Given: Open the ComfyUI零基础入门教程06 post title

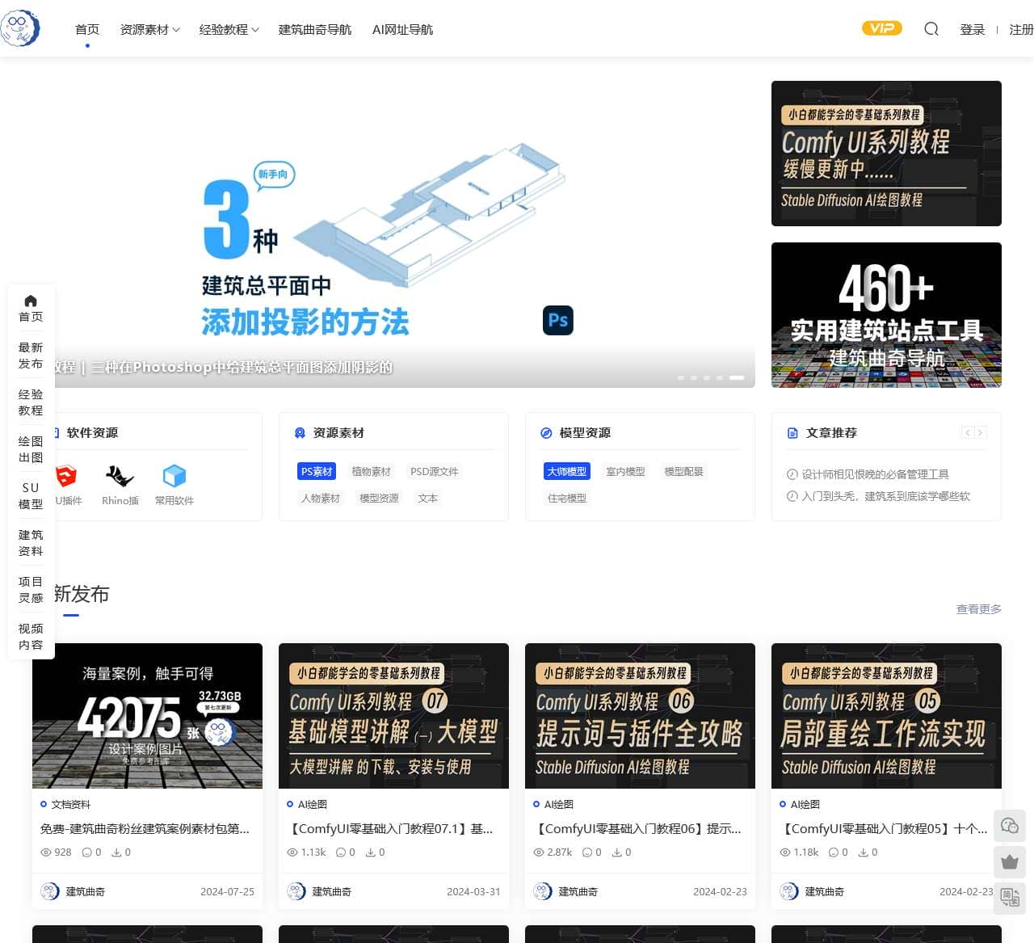Looking at the screenshot, I should [x=638, y=829].
